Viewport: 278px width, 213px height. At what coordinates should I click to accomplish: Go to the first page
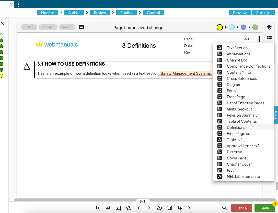coord(98,208)
